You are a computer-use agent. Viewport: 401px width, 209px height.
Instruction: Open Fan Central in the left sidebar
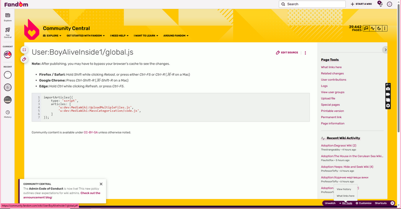pos(7,33)
